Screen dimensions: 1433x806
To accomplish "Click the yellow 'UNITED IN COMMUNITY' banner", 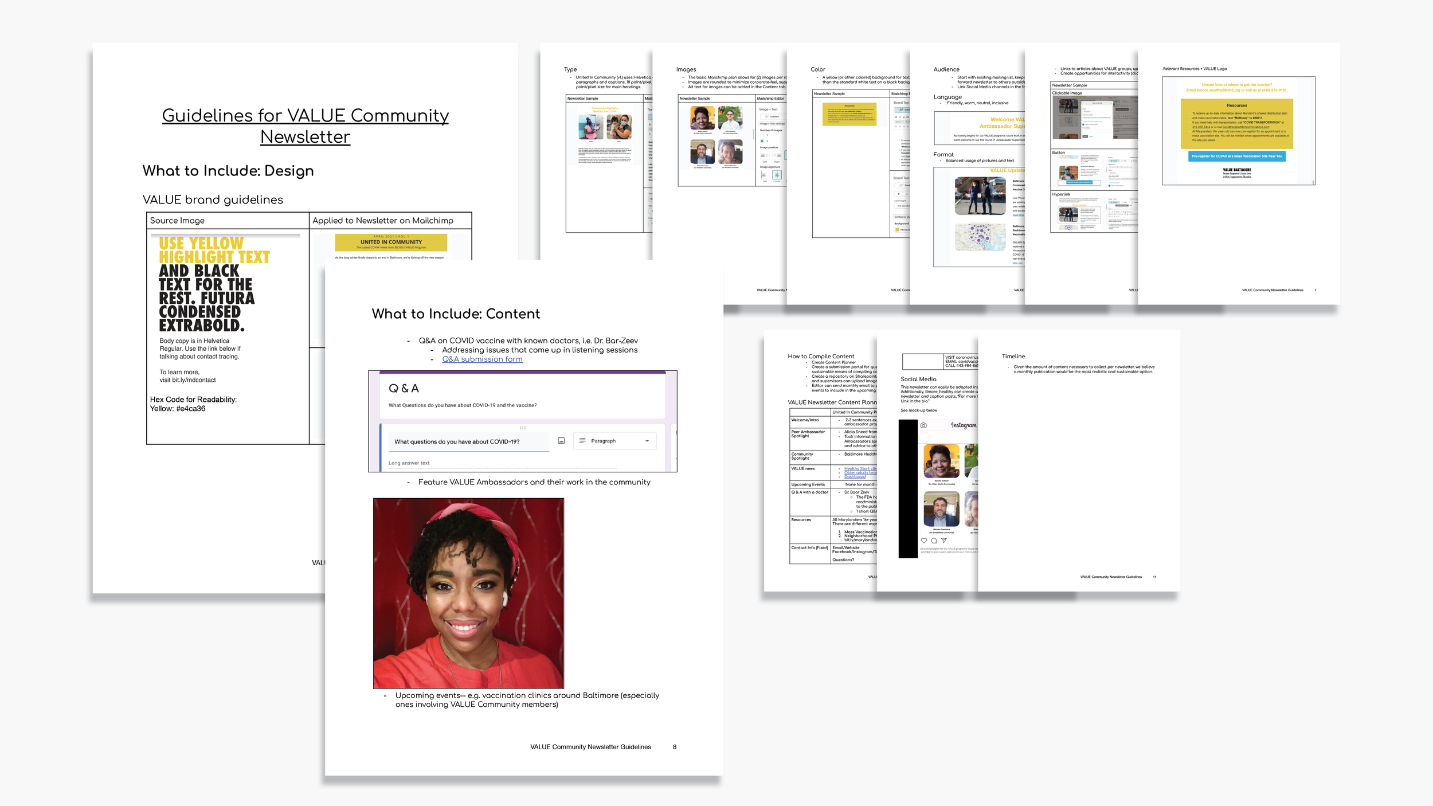I will pyautogui.click(x=391, y=242).
